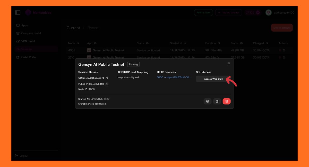Click the Gensyn app thumbnail in row 4068
The width and height of the screenshot is (309, 167).
pyautogui.click(x=89, y=50)
